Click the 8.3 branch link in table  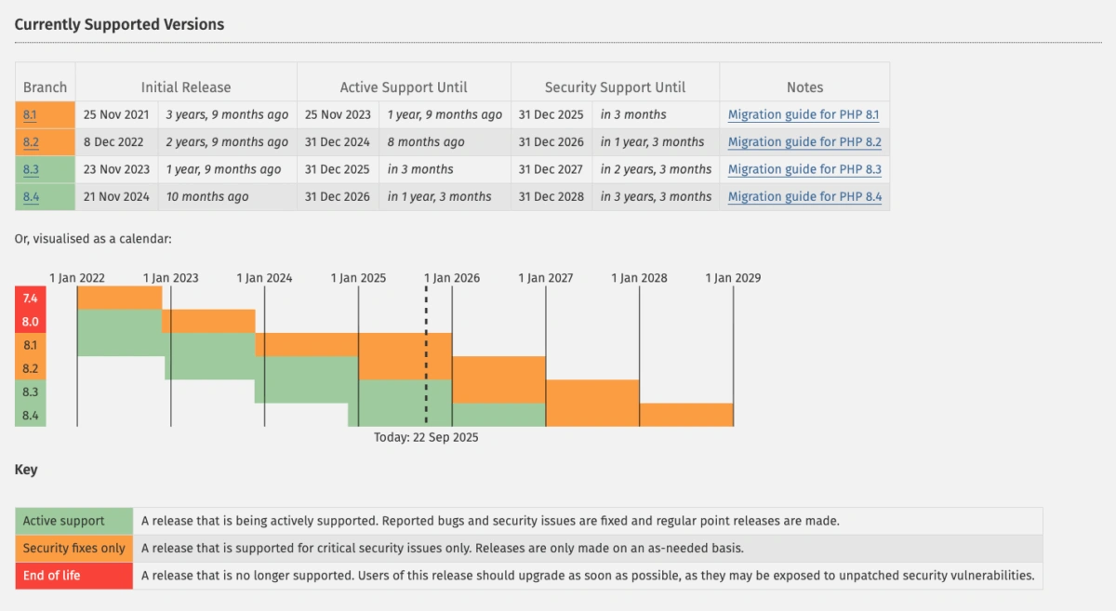(x=31, y=169)
